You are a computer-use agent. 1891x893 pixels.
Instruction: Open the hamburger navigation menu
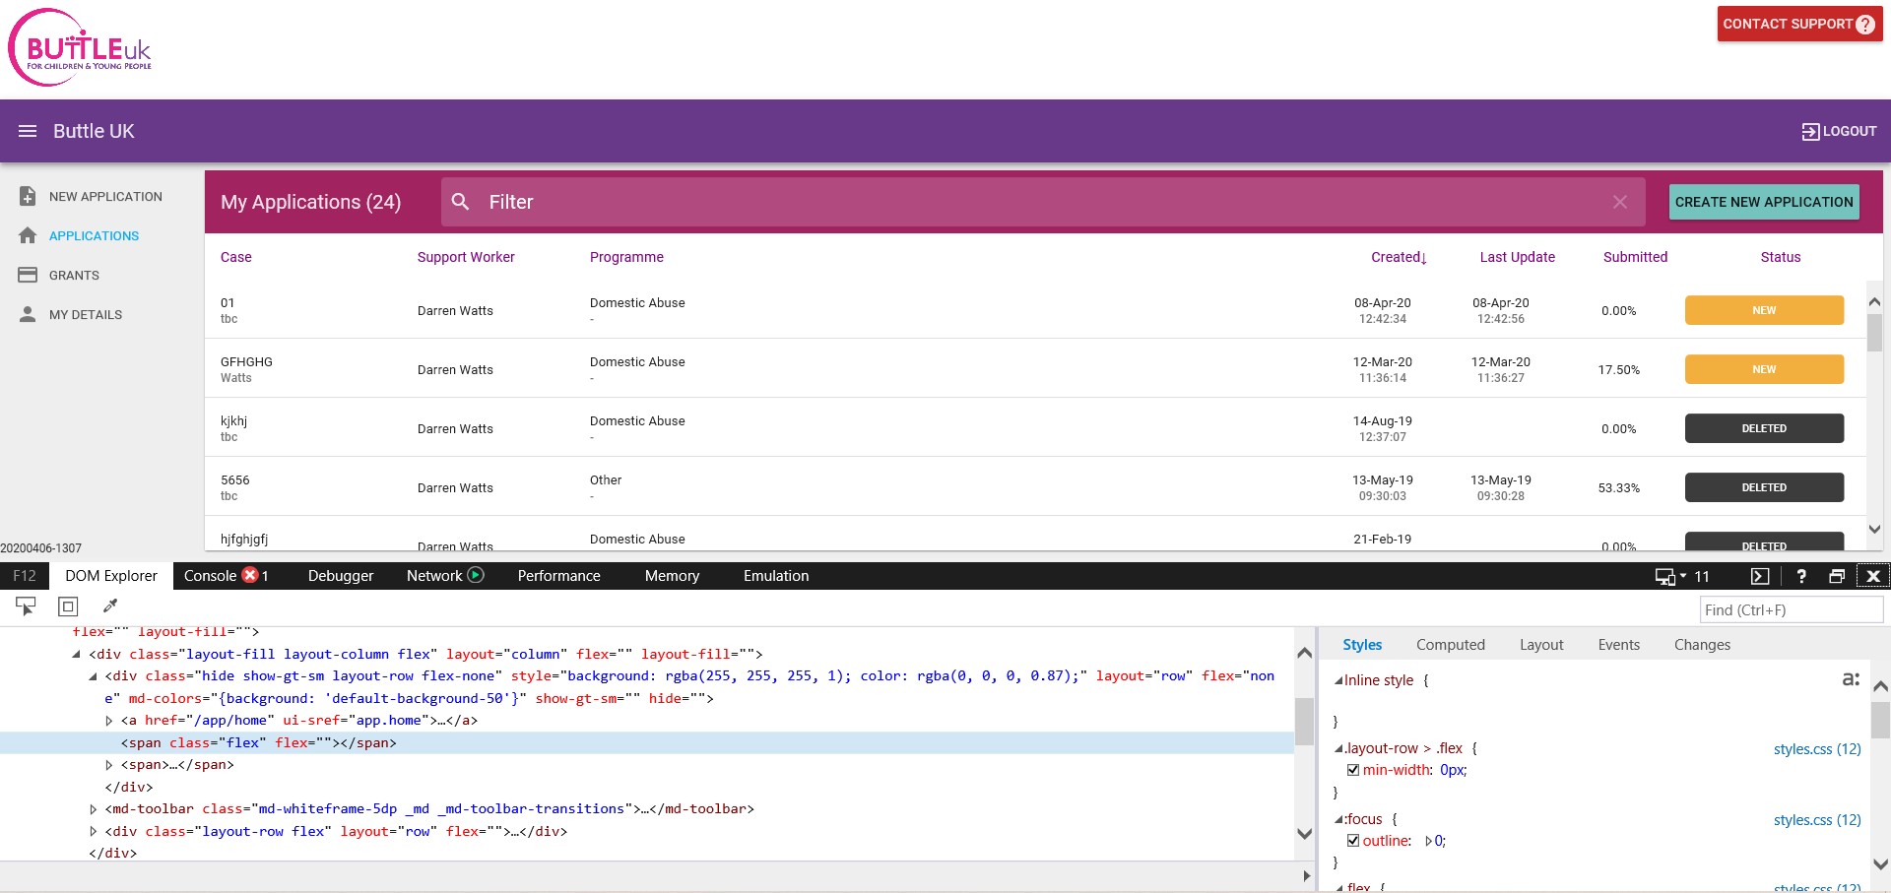(28, 131)
